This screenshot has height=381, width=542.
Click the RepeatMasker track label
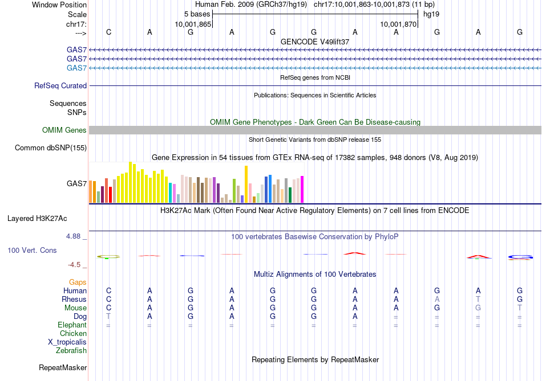pos(63,367)
